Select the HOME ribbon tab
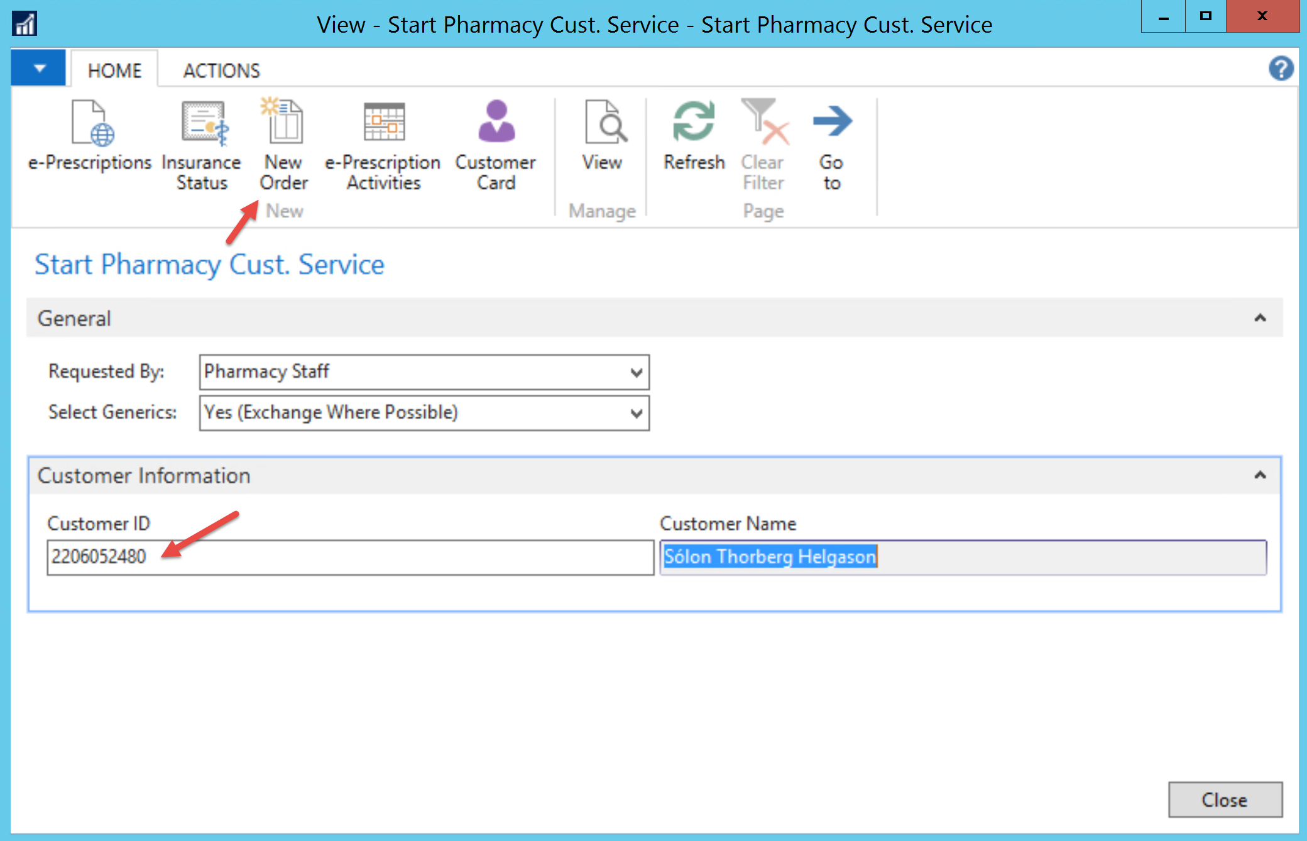Viewport: 1307px width, 841px height. point(114,70)
